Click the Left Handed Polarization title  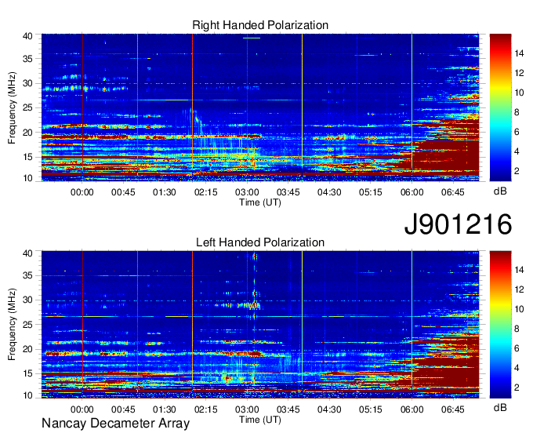click(260, 242)
